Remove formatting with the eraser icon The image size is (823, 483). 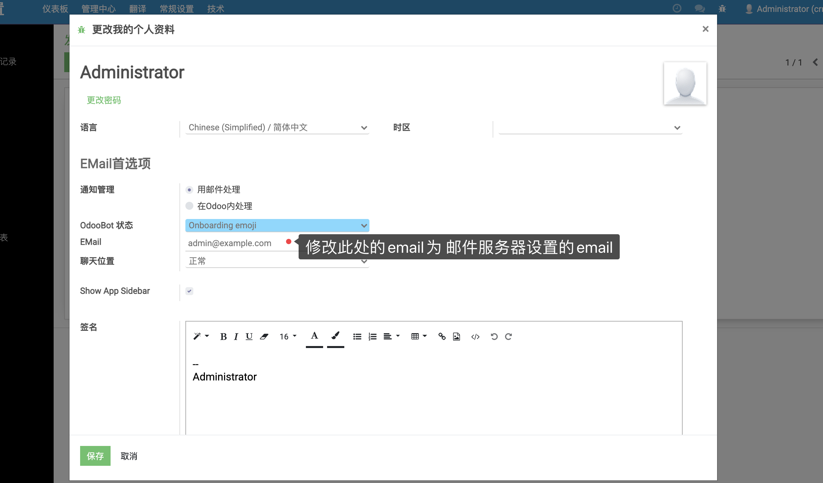tap(264, 336)
